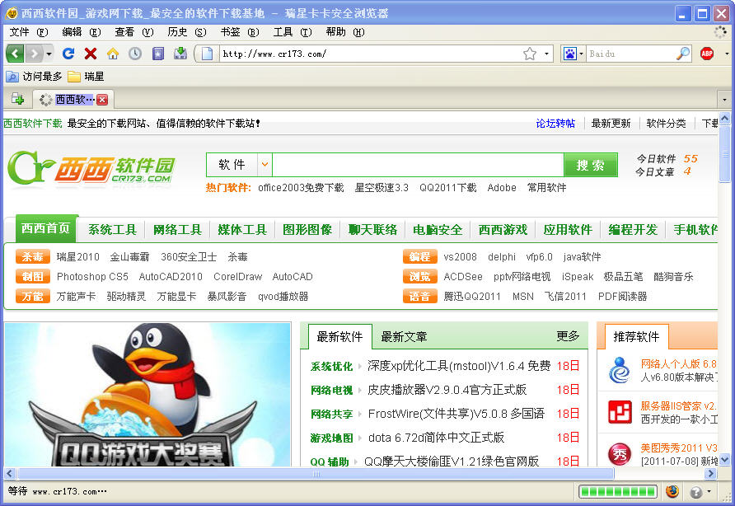Image resolution: width=735 pixels, height=506 pixels.
Task: Click the green page loading progress bar
Action: pos(618,491)
